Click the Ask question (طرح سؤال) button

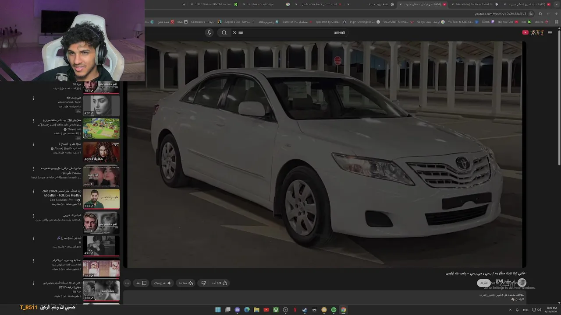pos(163,283)
